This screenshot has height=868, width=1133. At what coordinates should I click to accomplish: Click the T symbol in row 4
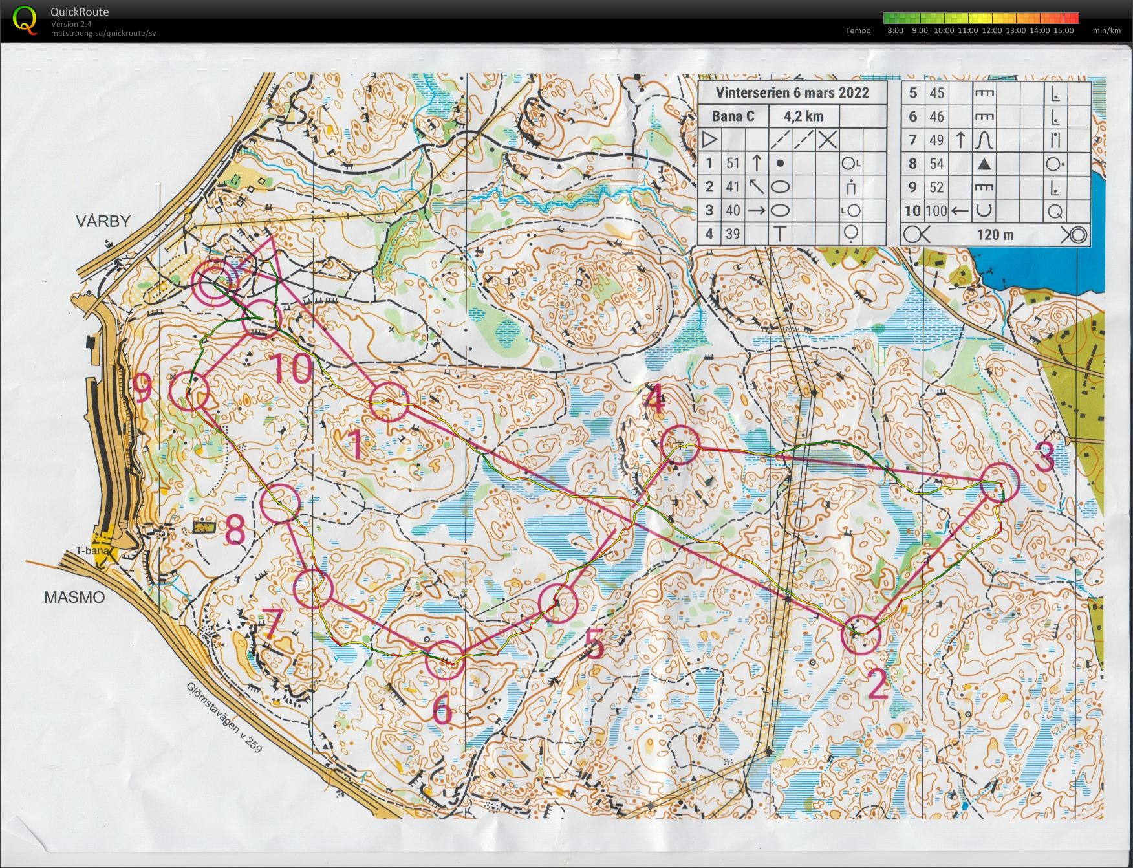point(780,233)
